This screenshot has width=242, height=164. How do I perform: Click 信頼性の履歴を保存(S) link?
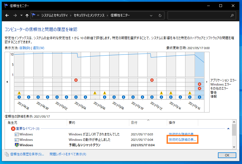pyautogui.click(x=27, y=154)
